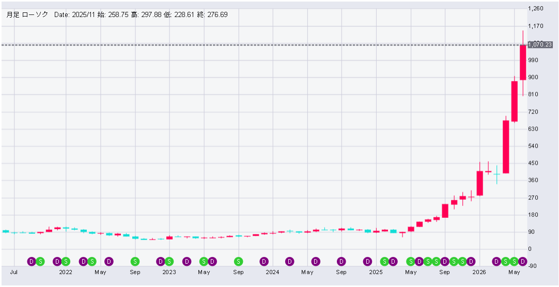Click the cyan March 2026 candle

pos(497,174)
